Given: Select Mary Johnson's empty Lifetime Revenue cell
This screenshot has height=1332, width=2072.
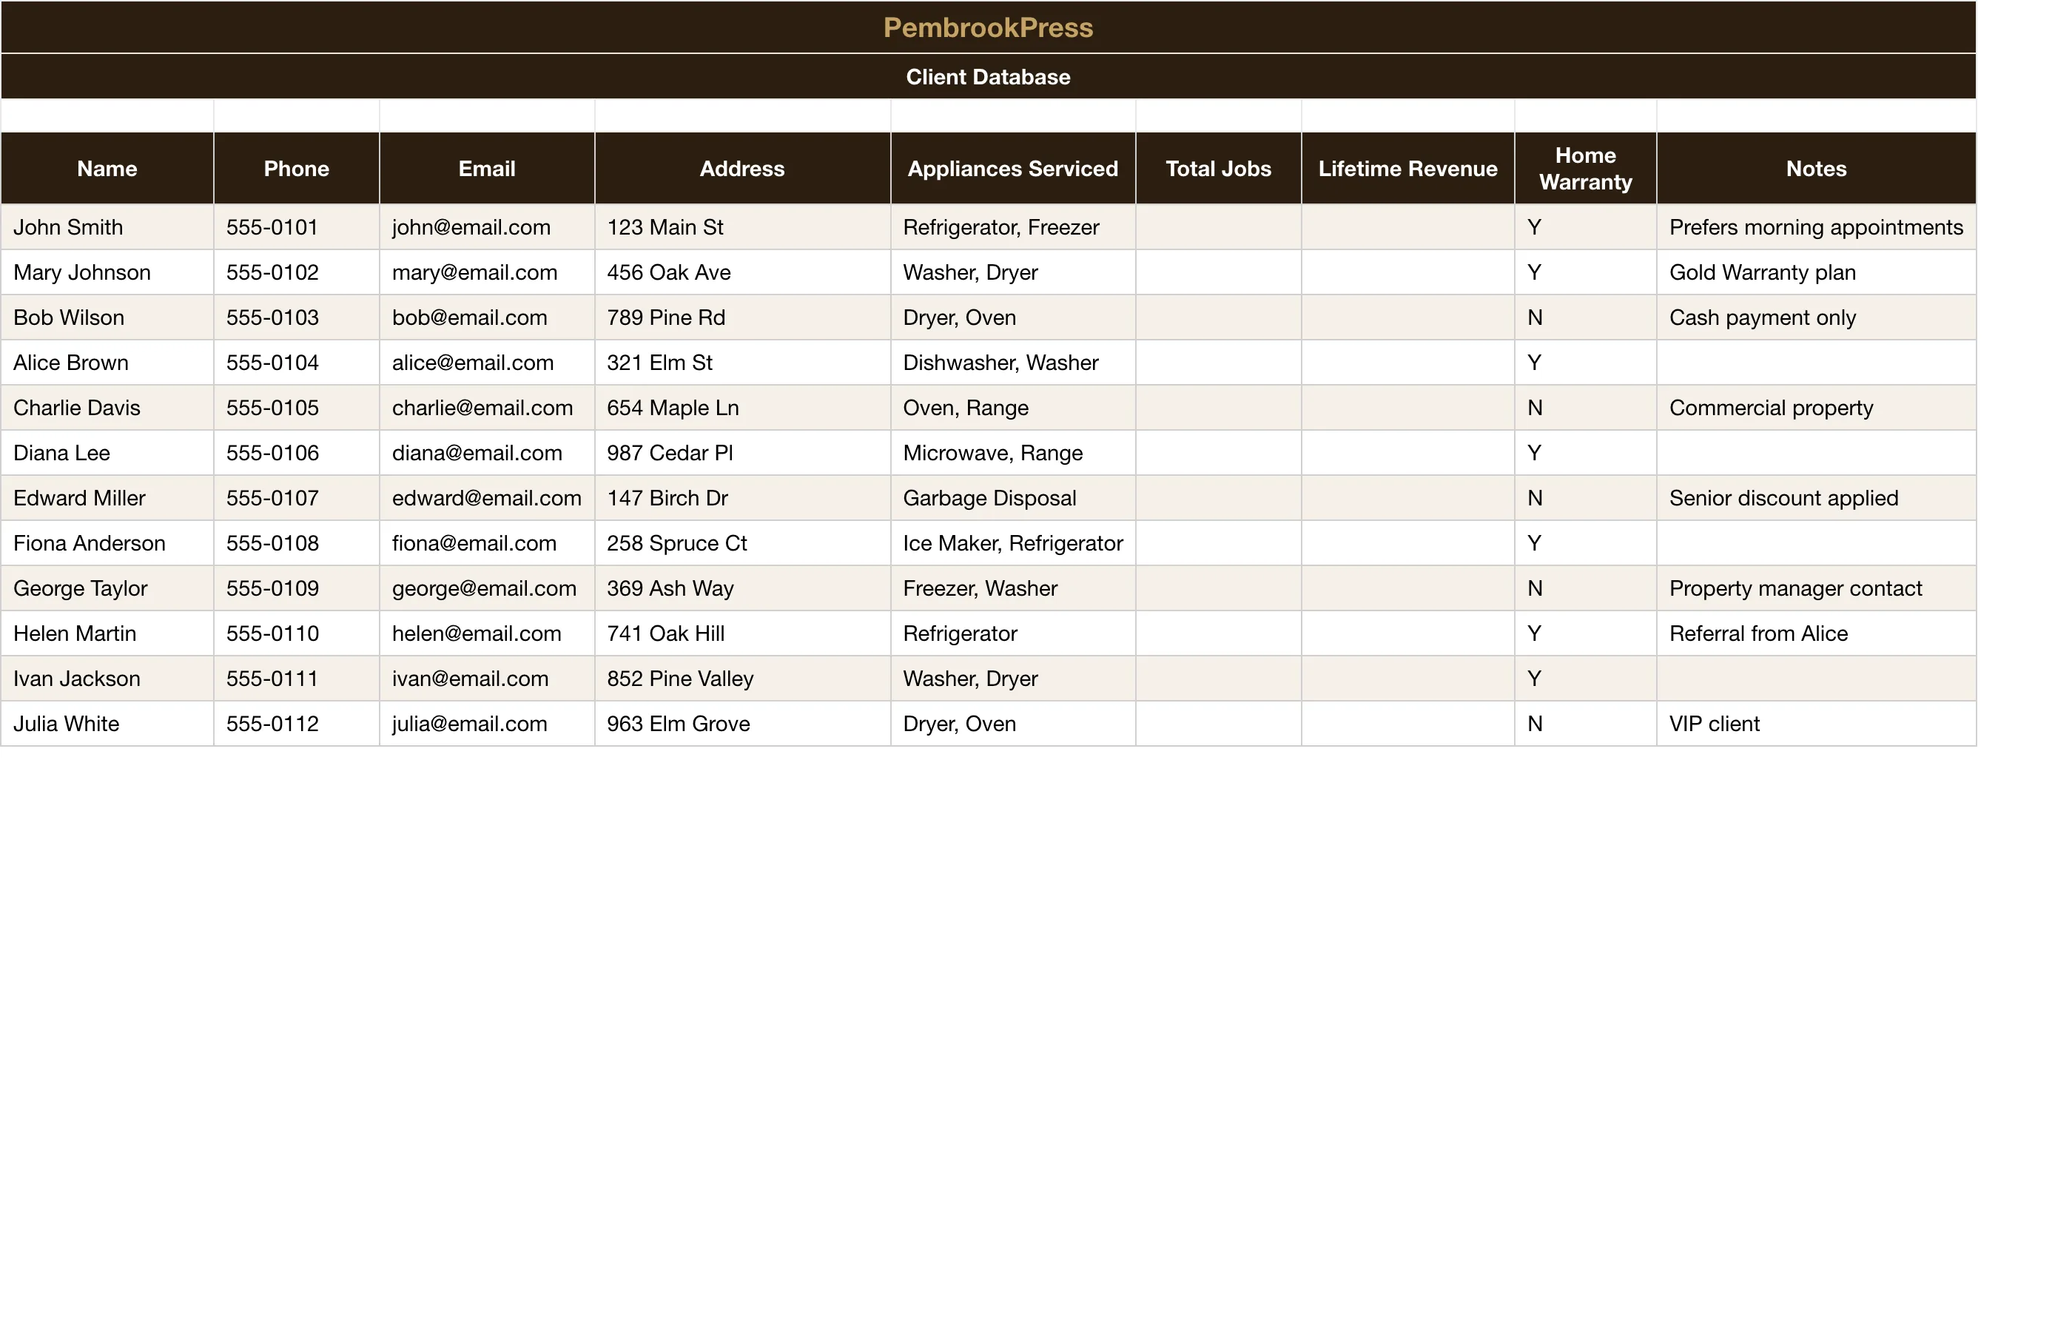Looking at the screenshot, I should pyautogui.click(x=1408, y=272).
